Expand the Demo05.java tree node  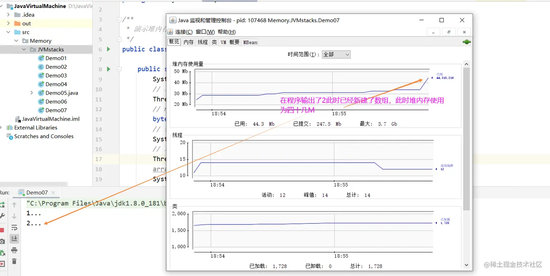[31, 93]
